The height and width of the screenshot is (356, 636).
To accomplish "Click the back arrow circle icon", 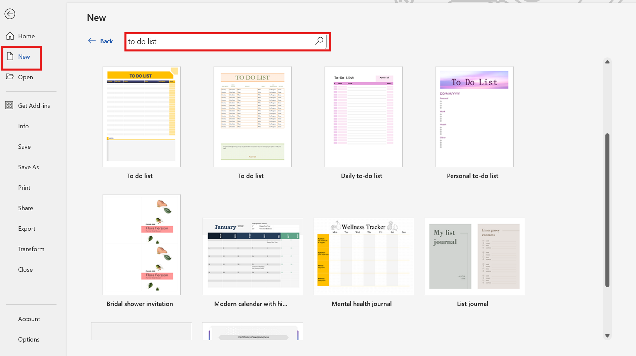I will (x=10, y=14).
